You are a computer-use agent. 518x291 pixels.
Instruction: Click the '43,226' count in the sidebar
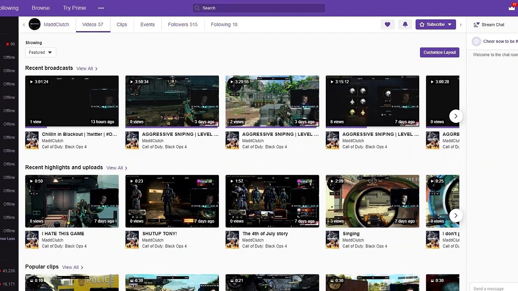tap(8, 271)
